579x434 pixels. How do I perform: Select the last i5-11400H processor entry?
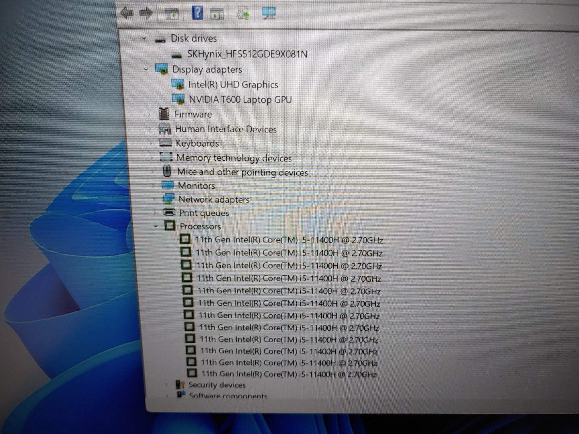(289, 374)
